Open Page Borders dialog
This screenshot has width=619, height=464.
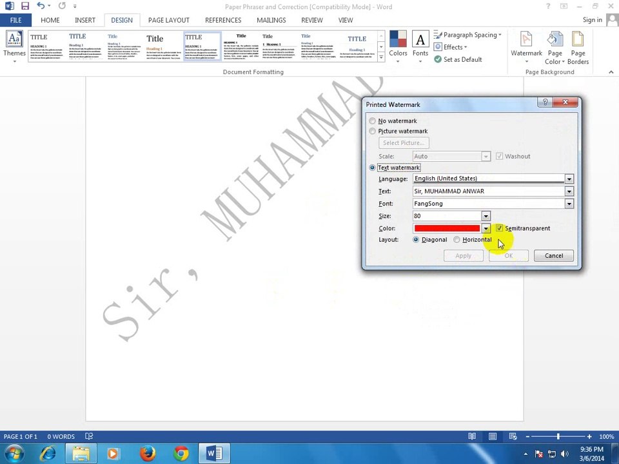click(x=578, y=46)
